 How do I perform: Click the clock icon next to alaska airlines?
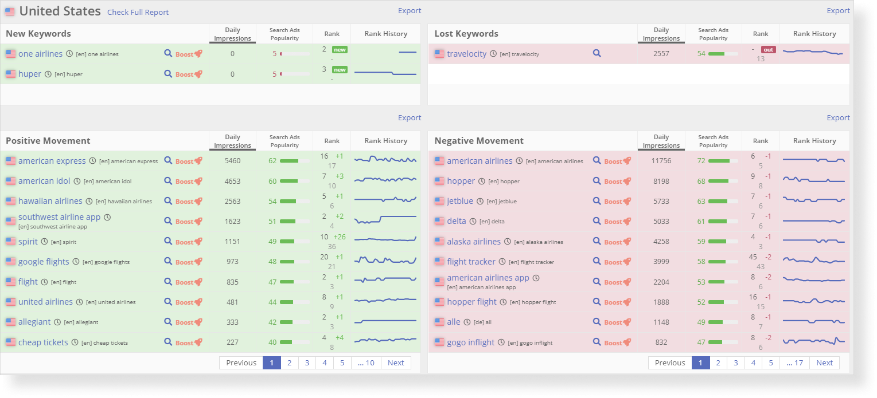pos(508,242)
